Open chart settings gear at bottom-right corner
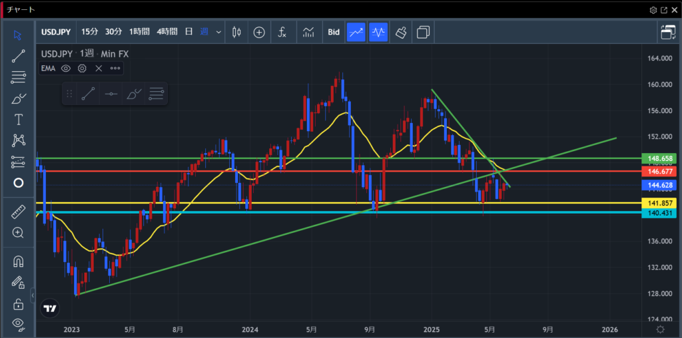Screen dimensions: 682x338 (660, 329)
